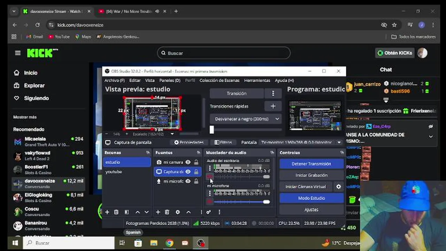The image size is (446, 251).
Task: Click Obtén KICKs button on Kick
Action: 395,53
